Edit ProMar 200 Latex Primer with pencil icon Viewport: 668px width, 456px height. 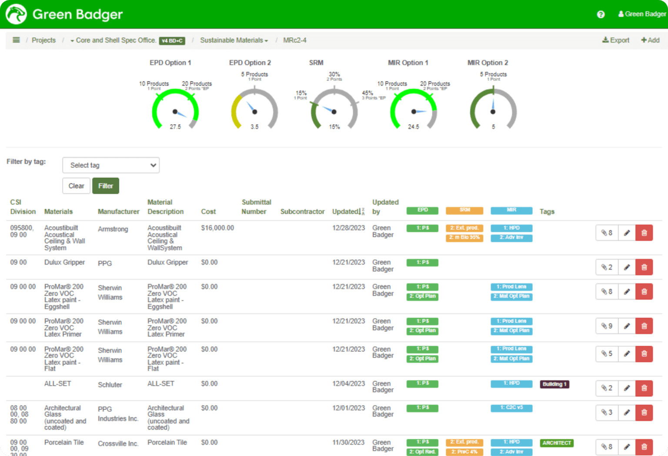(626, 326)
